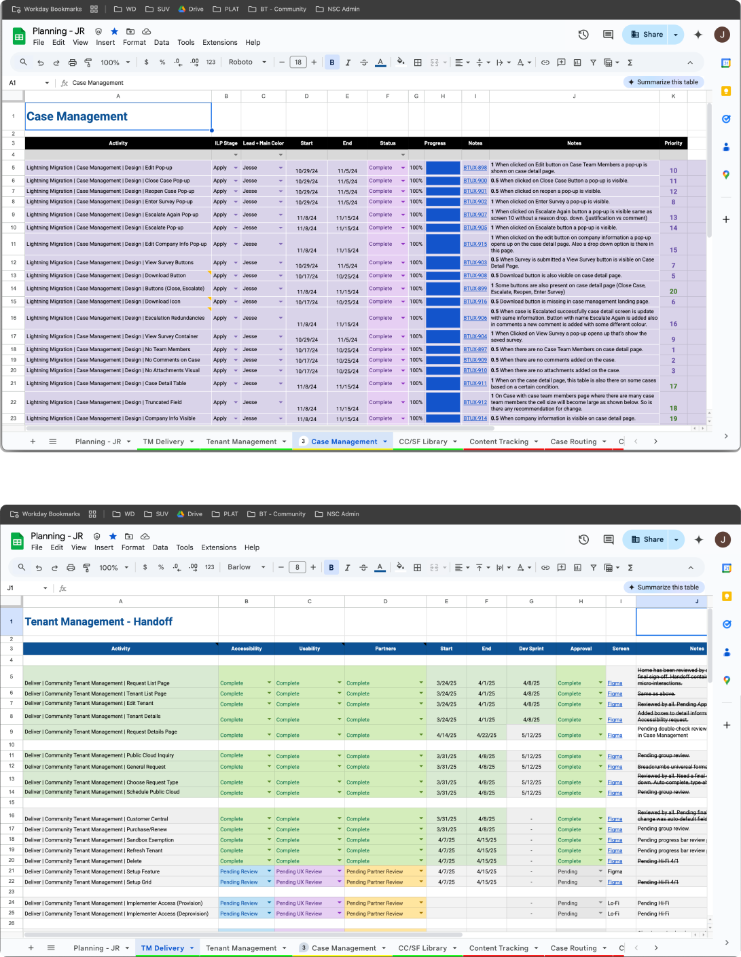This screenshot has width=741, height=957.
Task: Open Insert menu in Tenant Management window
Action: click(104, 547)
